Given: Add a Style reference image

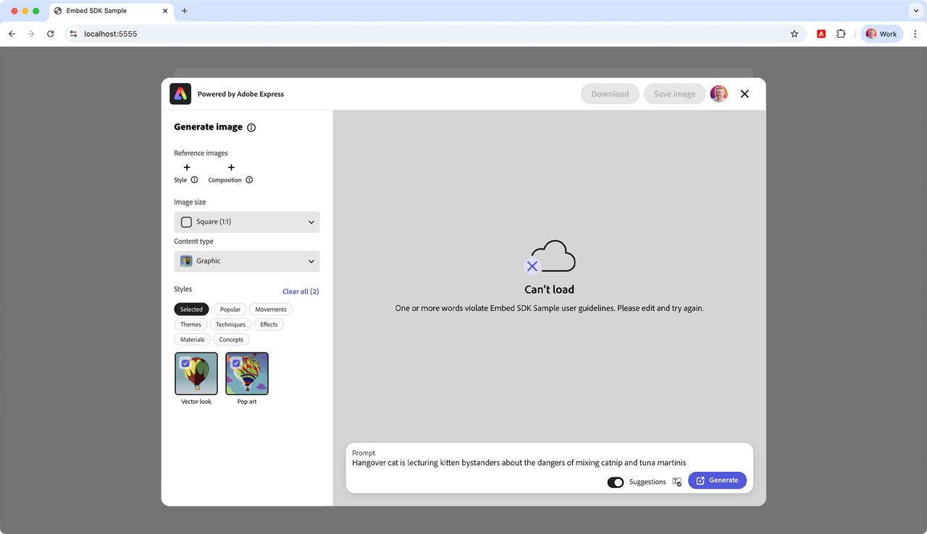Looking at the screenshot, I should [x=187, y=168].
